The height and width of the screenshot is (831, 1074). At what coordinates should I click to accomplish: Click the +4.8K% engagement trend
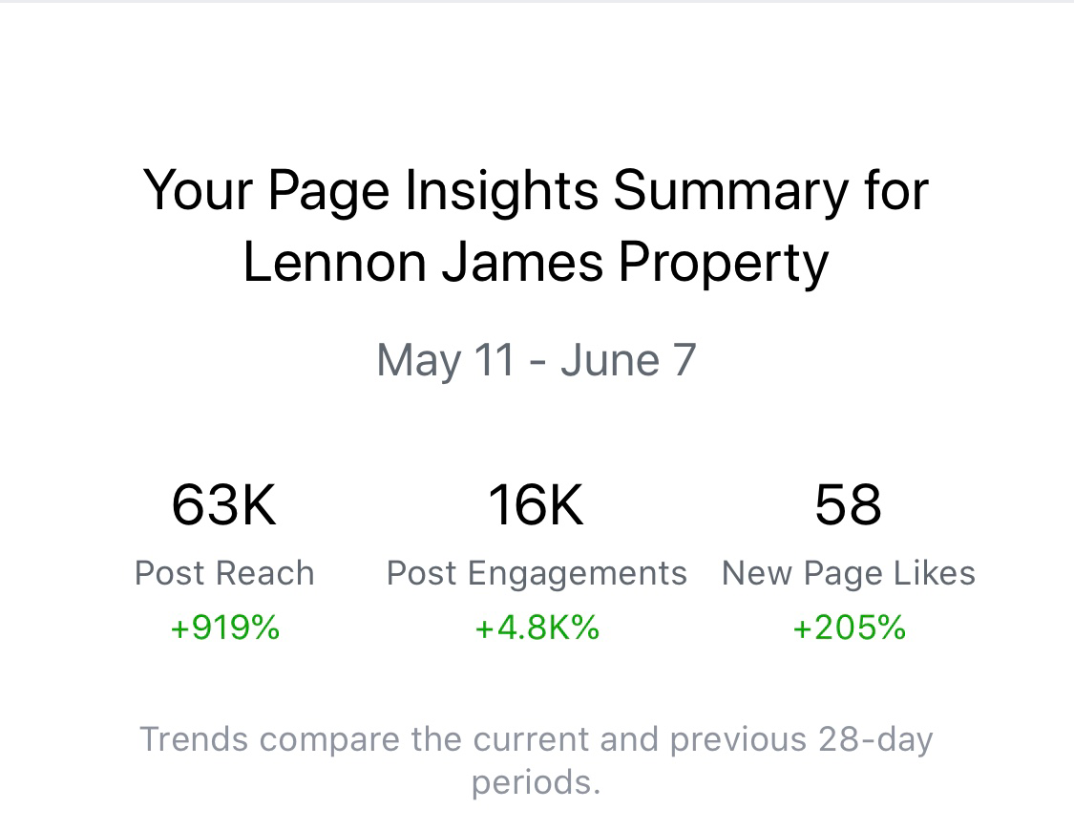(537, 628)
